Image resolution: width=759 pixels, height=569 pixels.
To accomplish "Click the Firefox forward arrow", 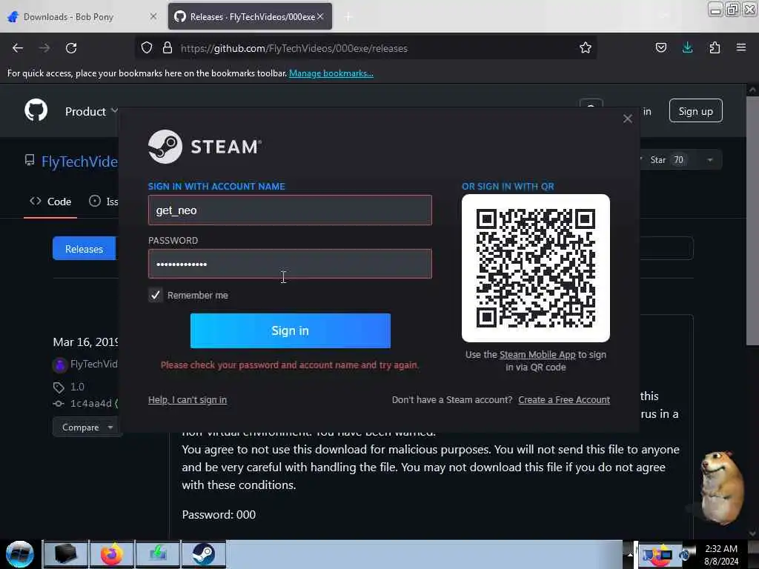I will 44,48.
